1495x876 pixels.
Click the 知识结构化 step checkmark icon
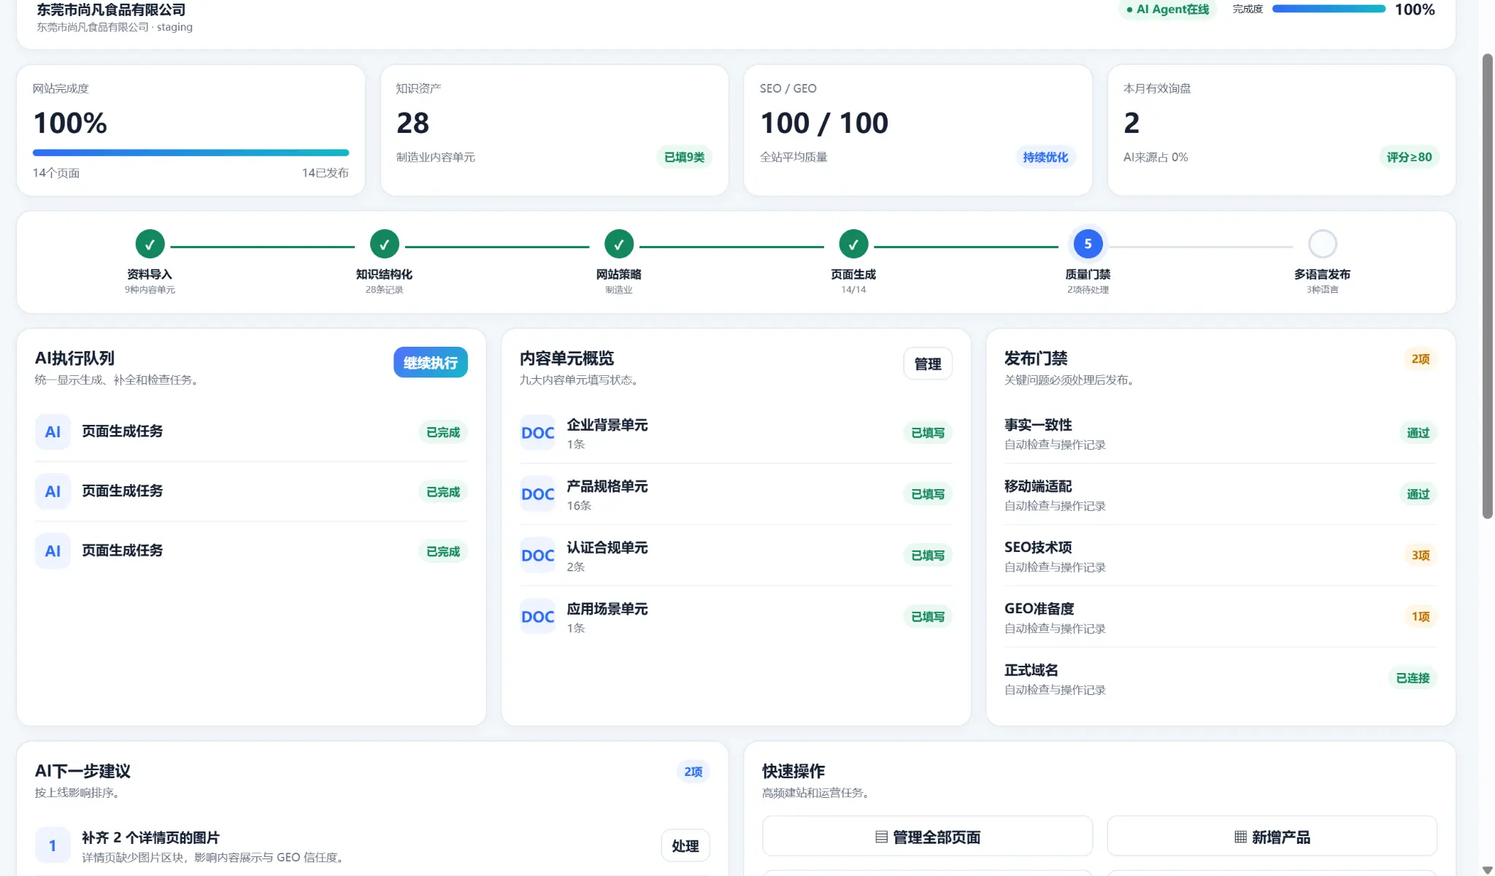point(384,245)
